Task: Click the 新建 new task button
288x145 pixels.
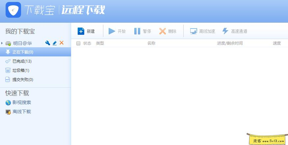Action: tap(86, 31)
